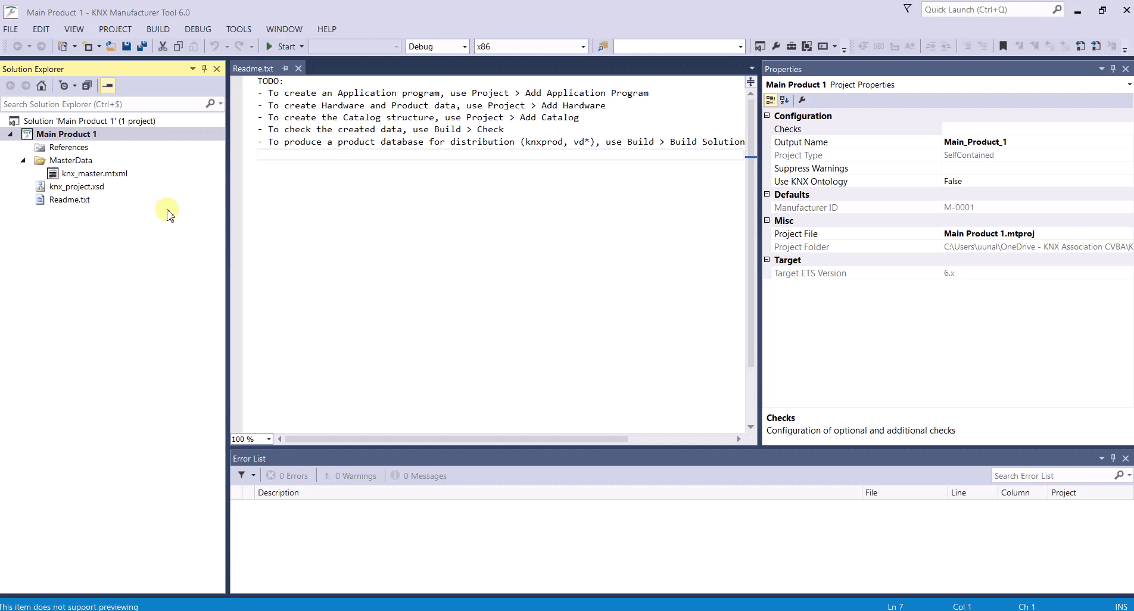Toggle the 0 Errors filter
Viewport: 1134px width, 611px height.
tap(287, 476)
